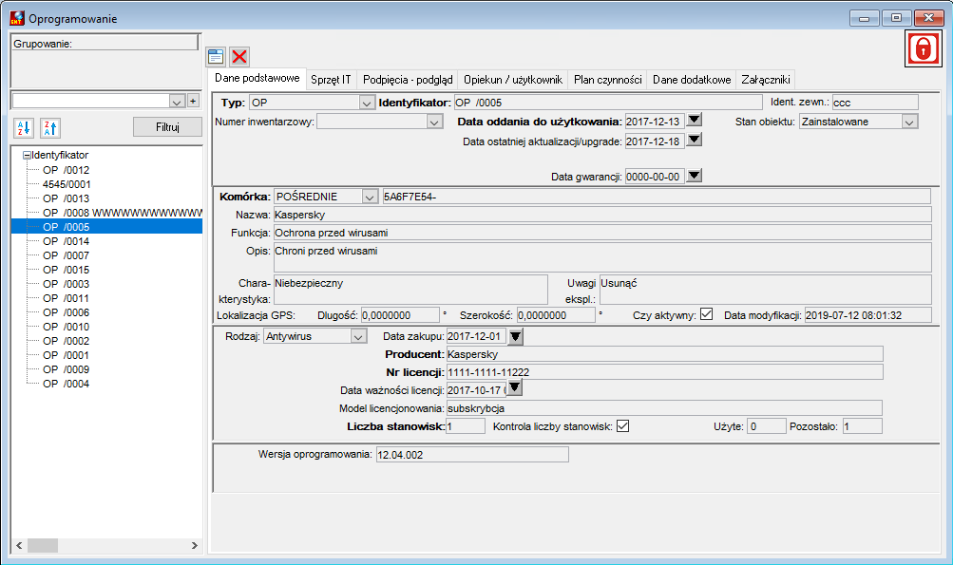Open the Numer inwentarzowy dropdown
953x565 pixels.
coord(434,122)
